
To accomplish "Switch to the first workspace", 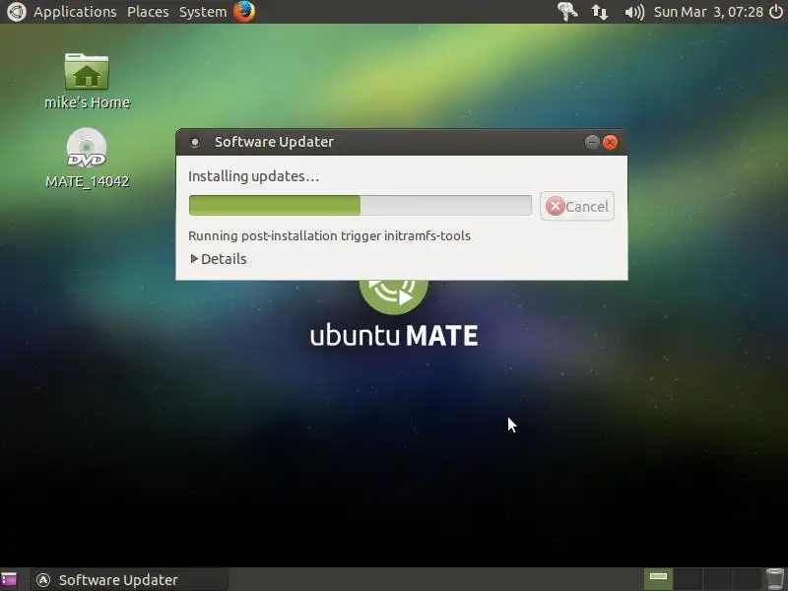I will tap(658, 579).
